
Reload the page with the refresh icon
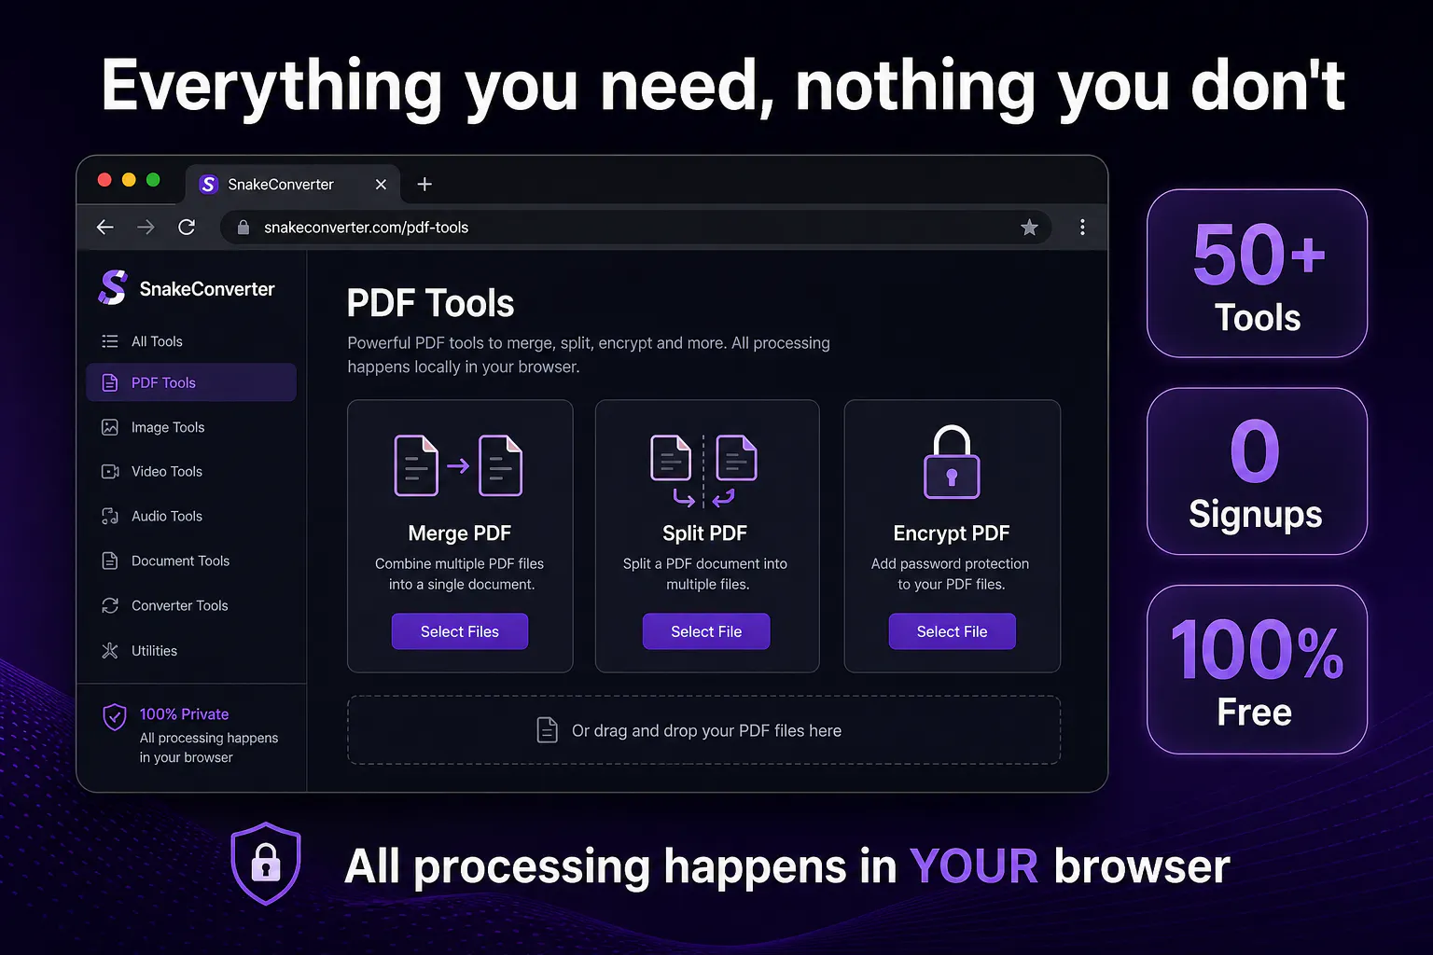click(187, 227)
